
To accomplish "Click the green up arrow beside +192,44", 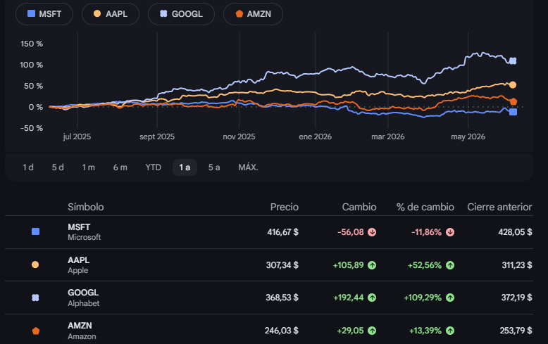I will coord(372,298).
